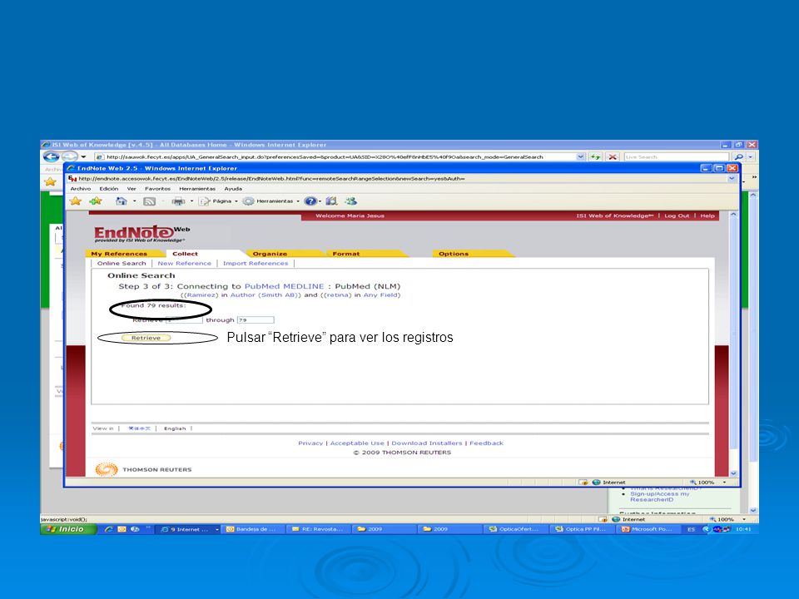Click the PubMed MEDLINE link
This screenshot has height=599, width=799.
[x=285, y=286]
